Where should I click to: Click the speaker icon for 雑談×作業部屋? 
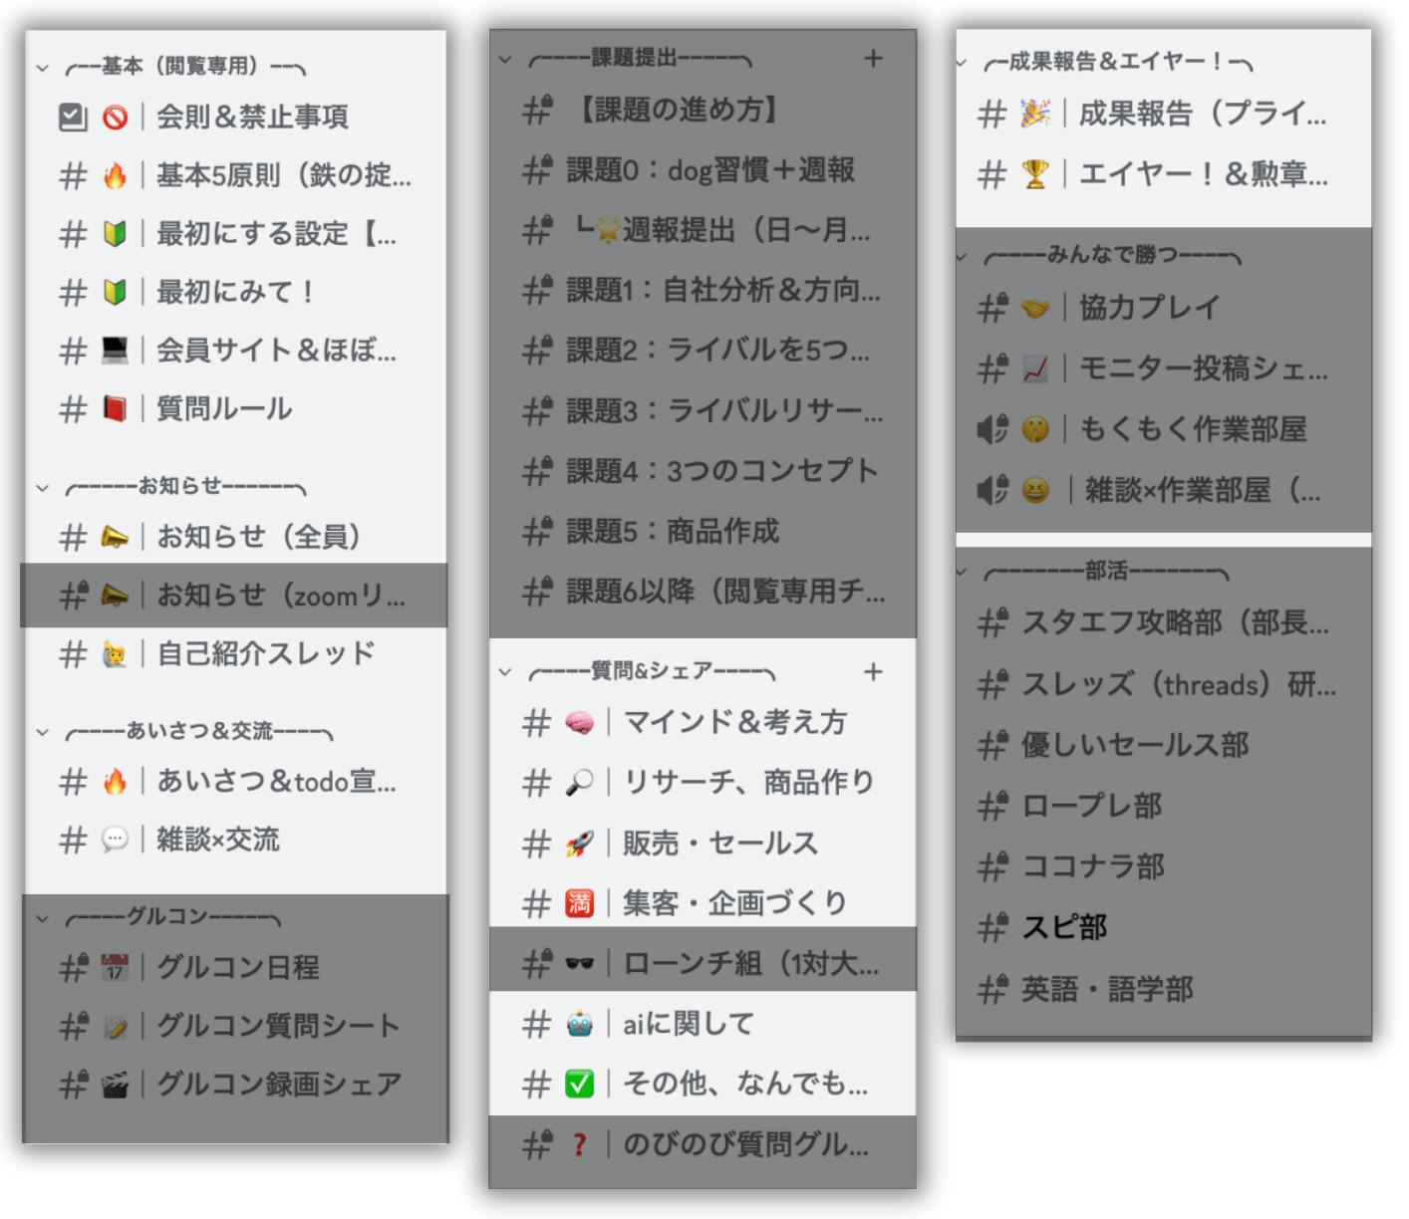(x=992, y=490)
